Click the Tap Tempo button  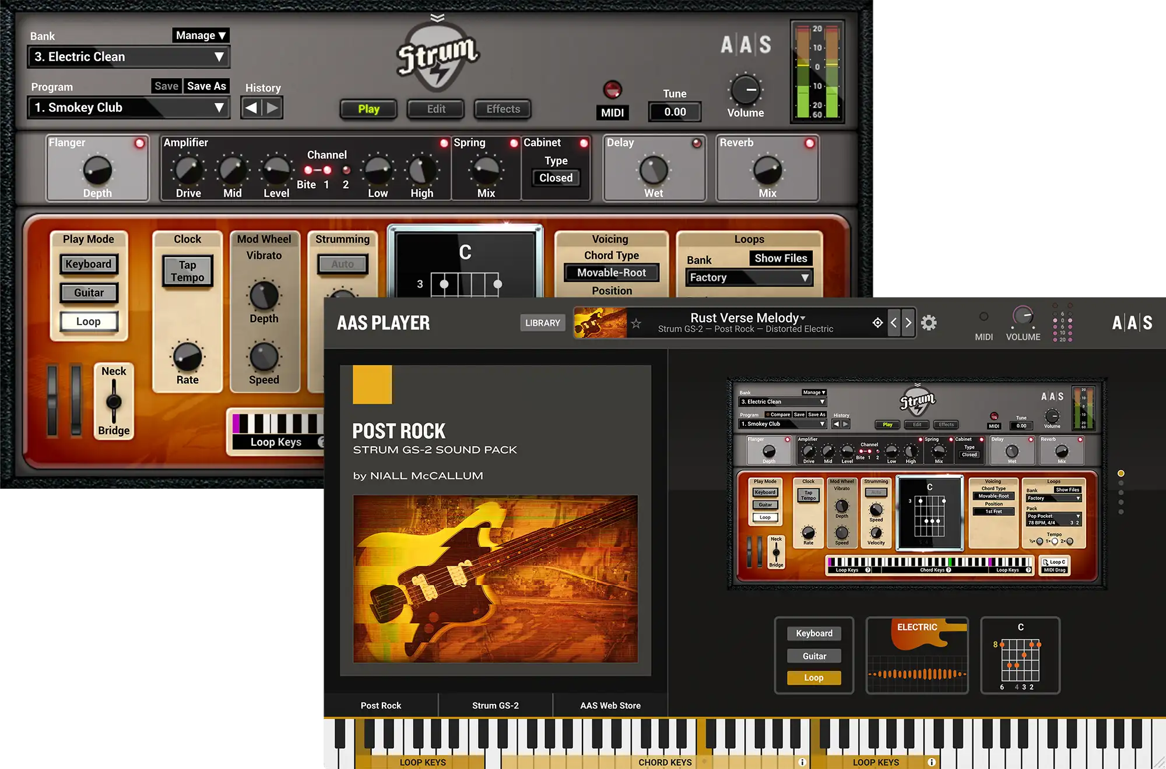click(187, 271)
